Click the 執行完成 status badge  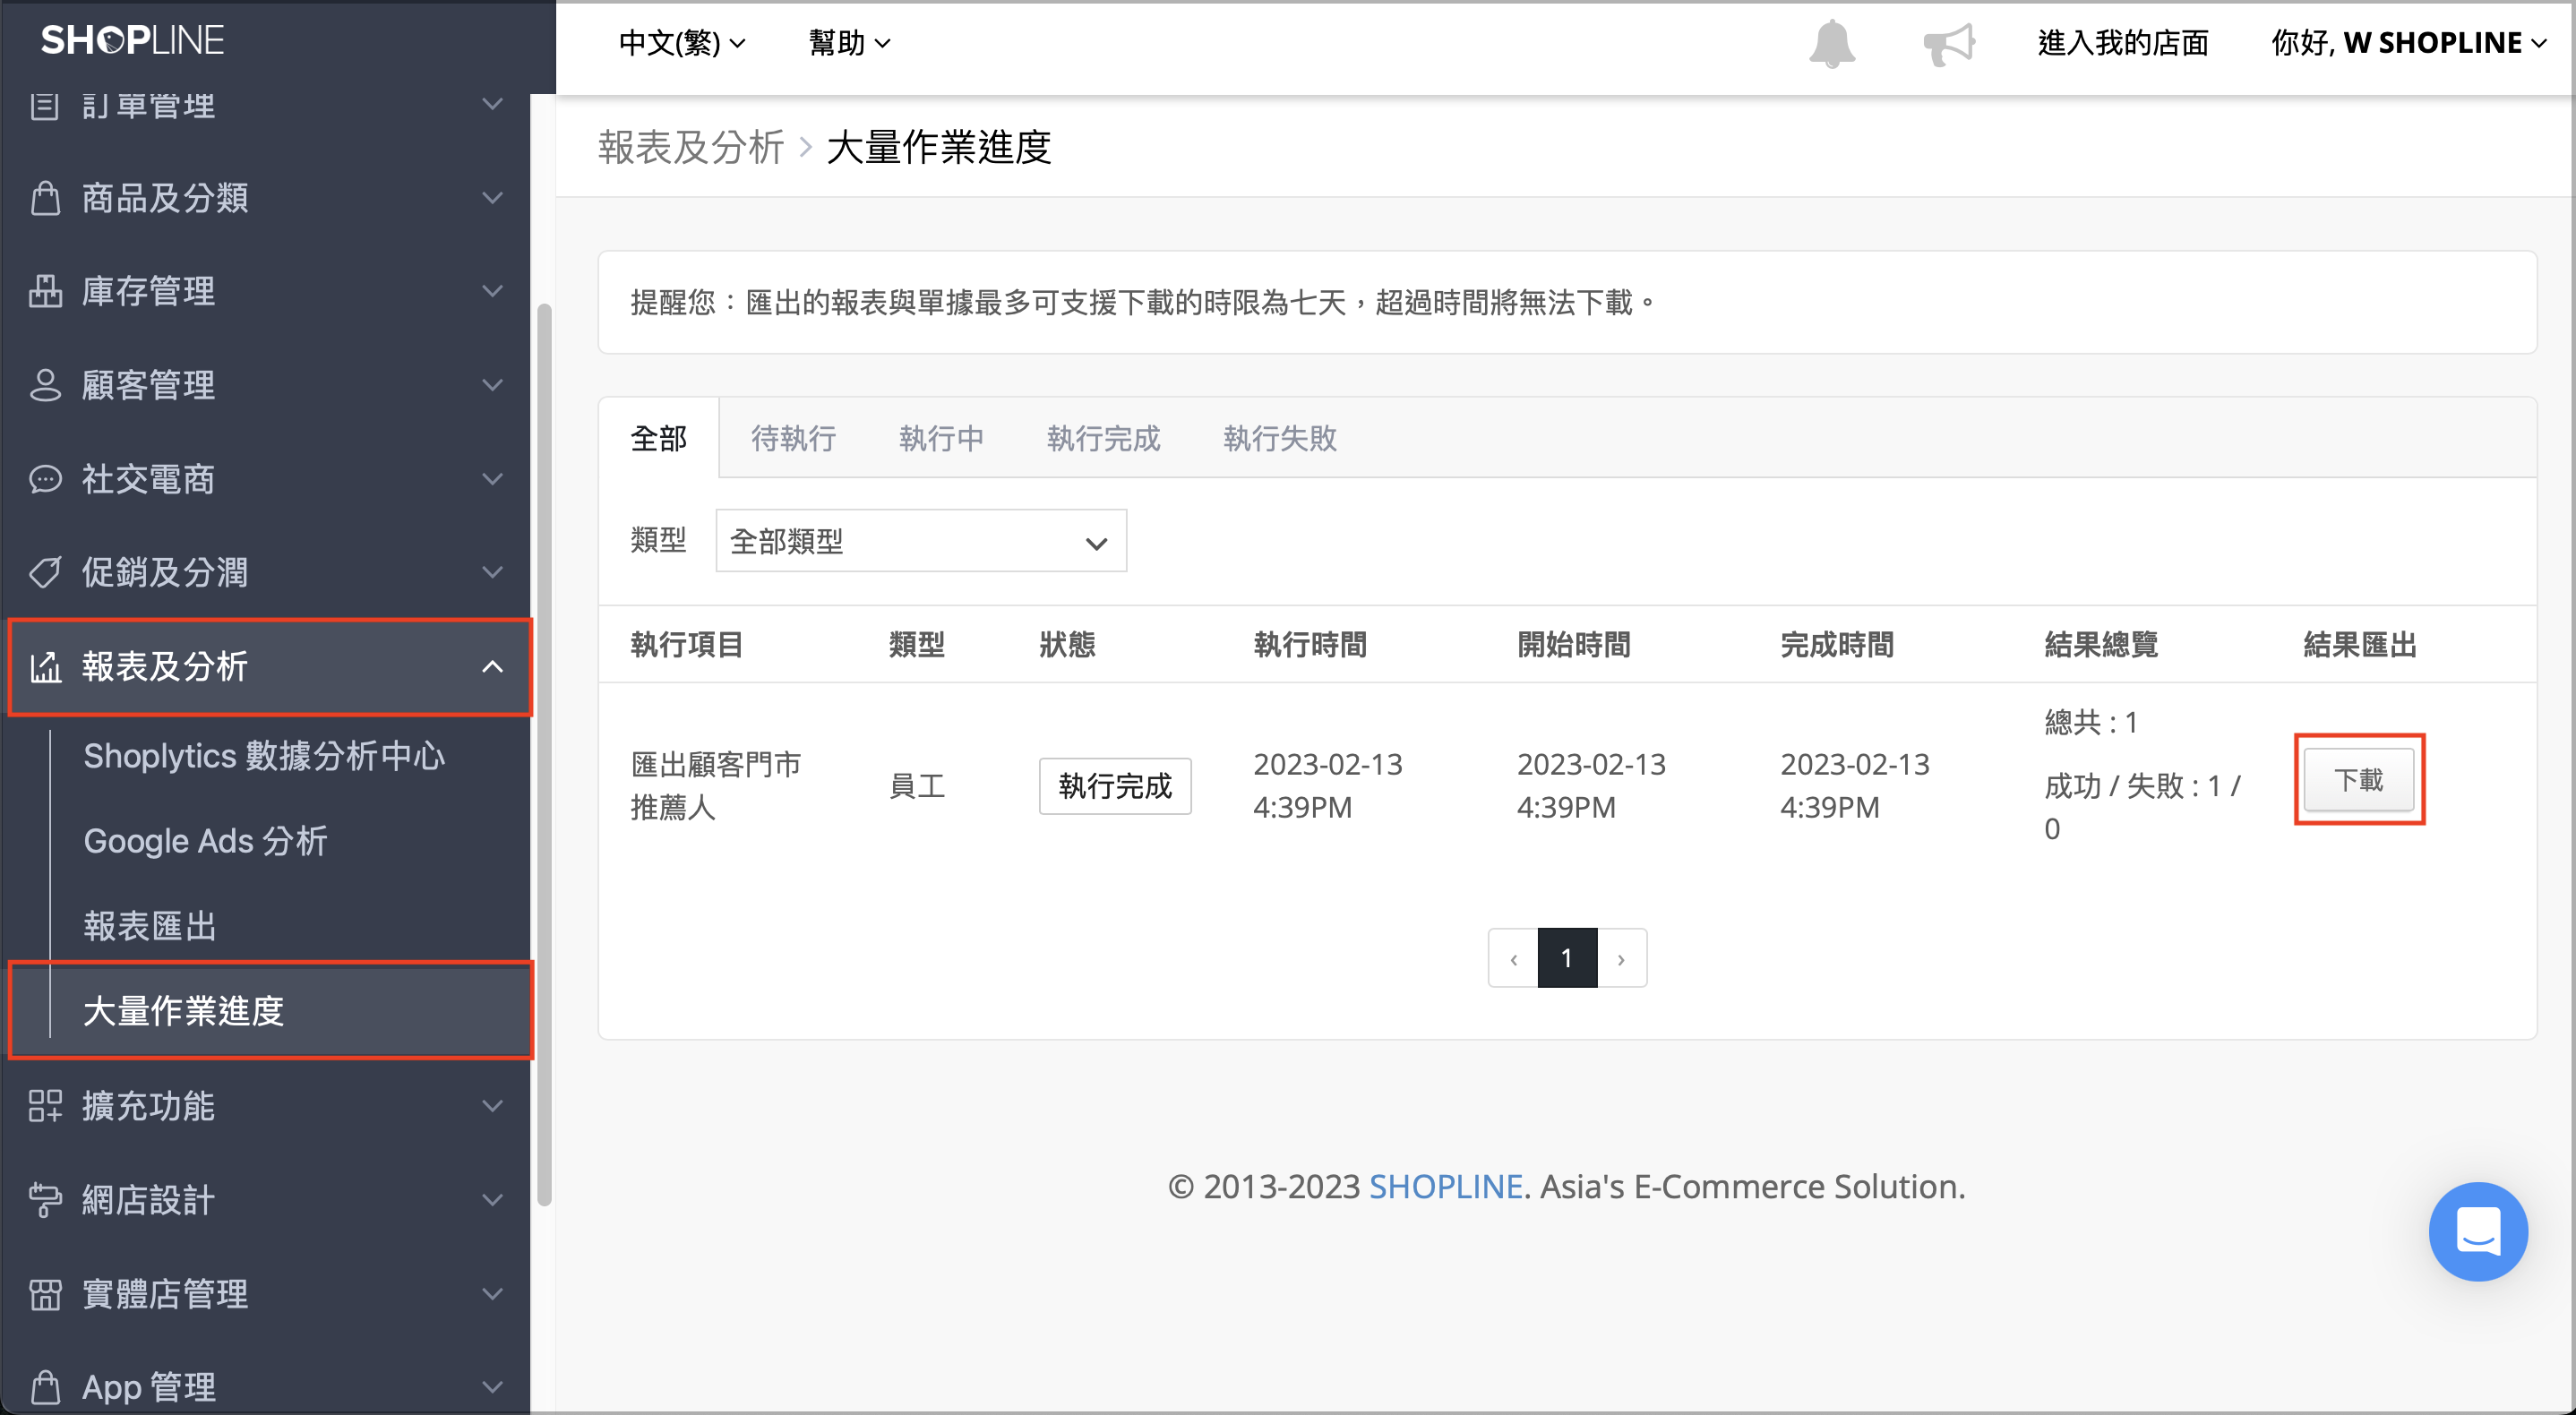(1115, 786)
